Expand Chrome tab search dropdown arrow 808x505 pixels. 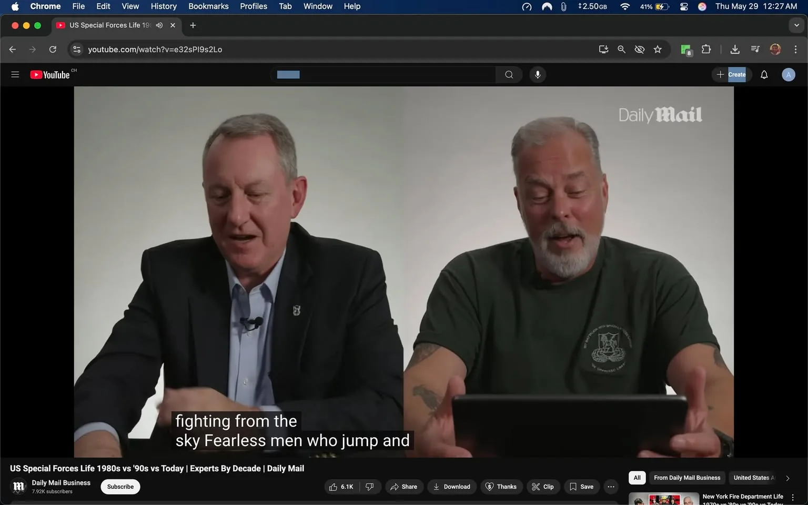(x=796, y=25)
